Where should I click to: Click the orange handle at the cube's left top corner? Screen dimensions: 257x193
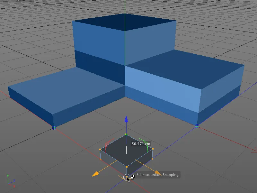(100, 149)
